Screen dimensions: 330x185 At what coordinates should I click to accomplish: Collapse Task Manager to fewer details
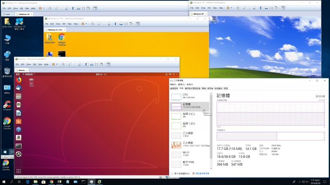pyautogui.click(x=180, y=173)
